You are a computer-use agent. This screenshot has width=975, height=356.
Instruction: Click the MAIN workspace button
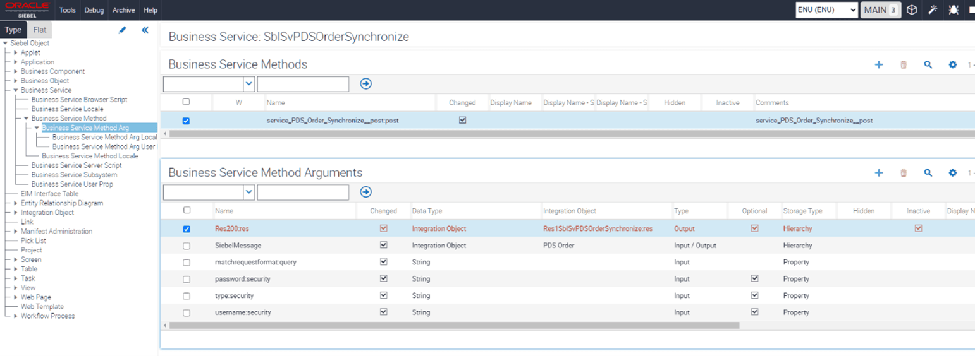[x=881, y=10]
